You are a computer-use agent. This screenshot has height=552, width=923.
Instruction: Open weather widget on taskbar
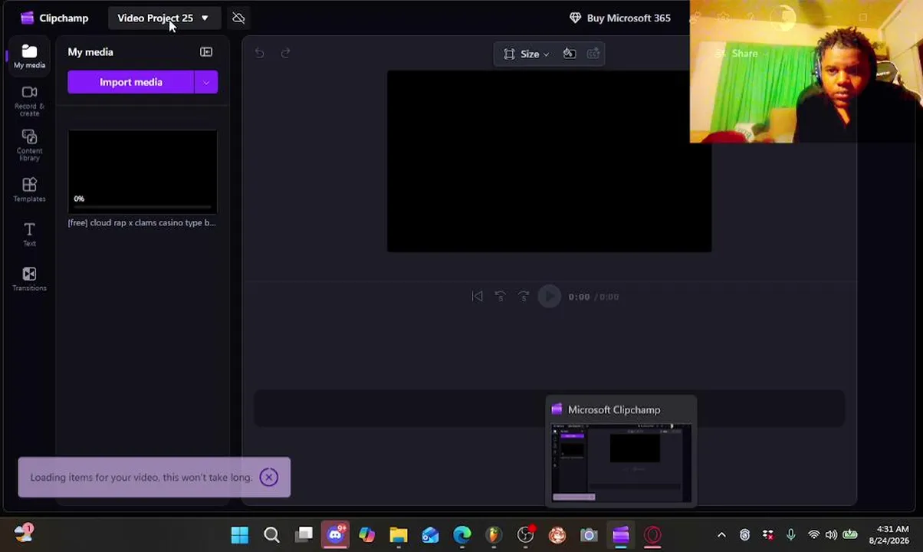click(24, 533)
